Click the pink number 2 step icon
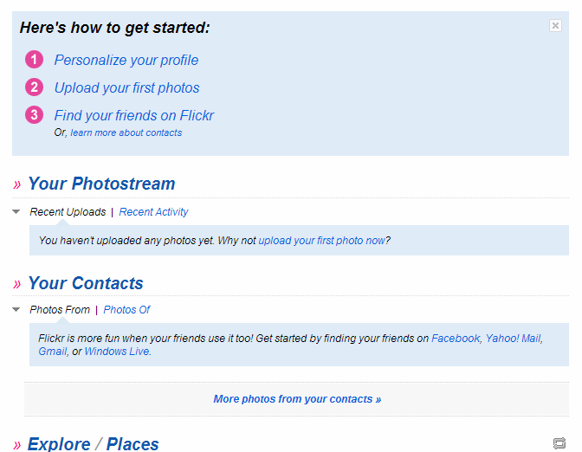Viewport: 582px width, 452px height. pyautogui.click(x=34, y=87)
